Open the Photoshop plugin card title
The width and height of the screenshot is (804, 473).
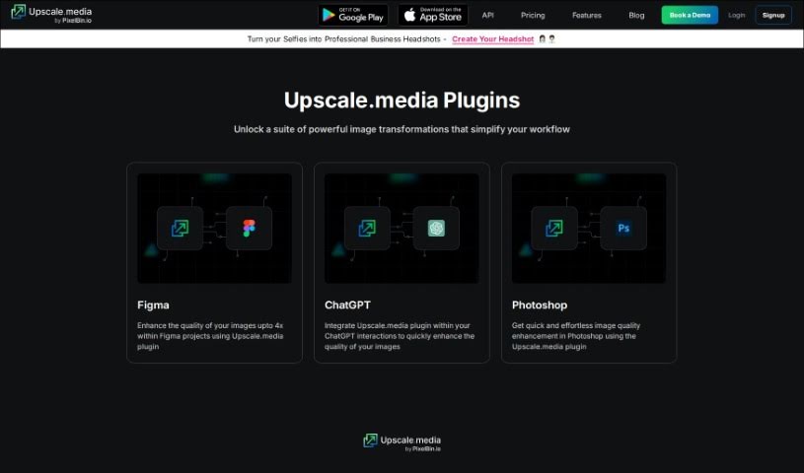(540, 305)
